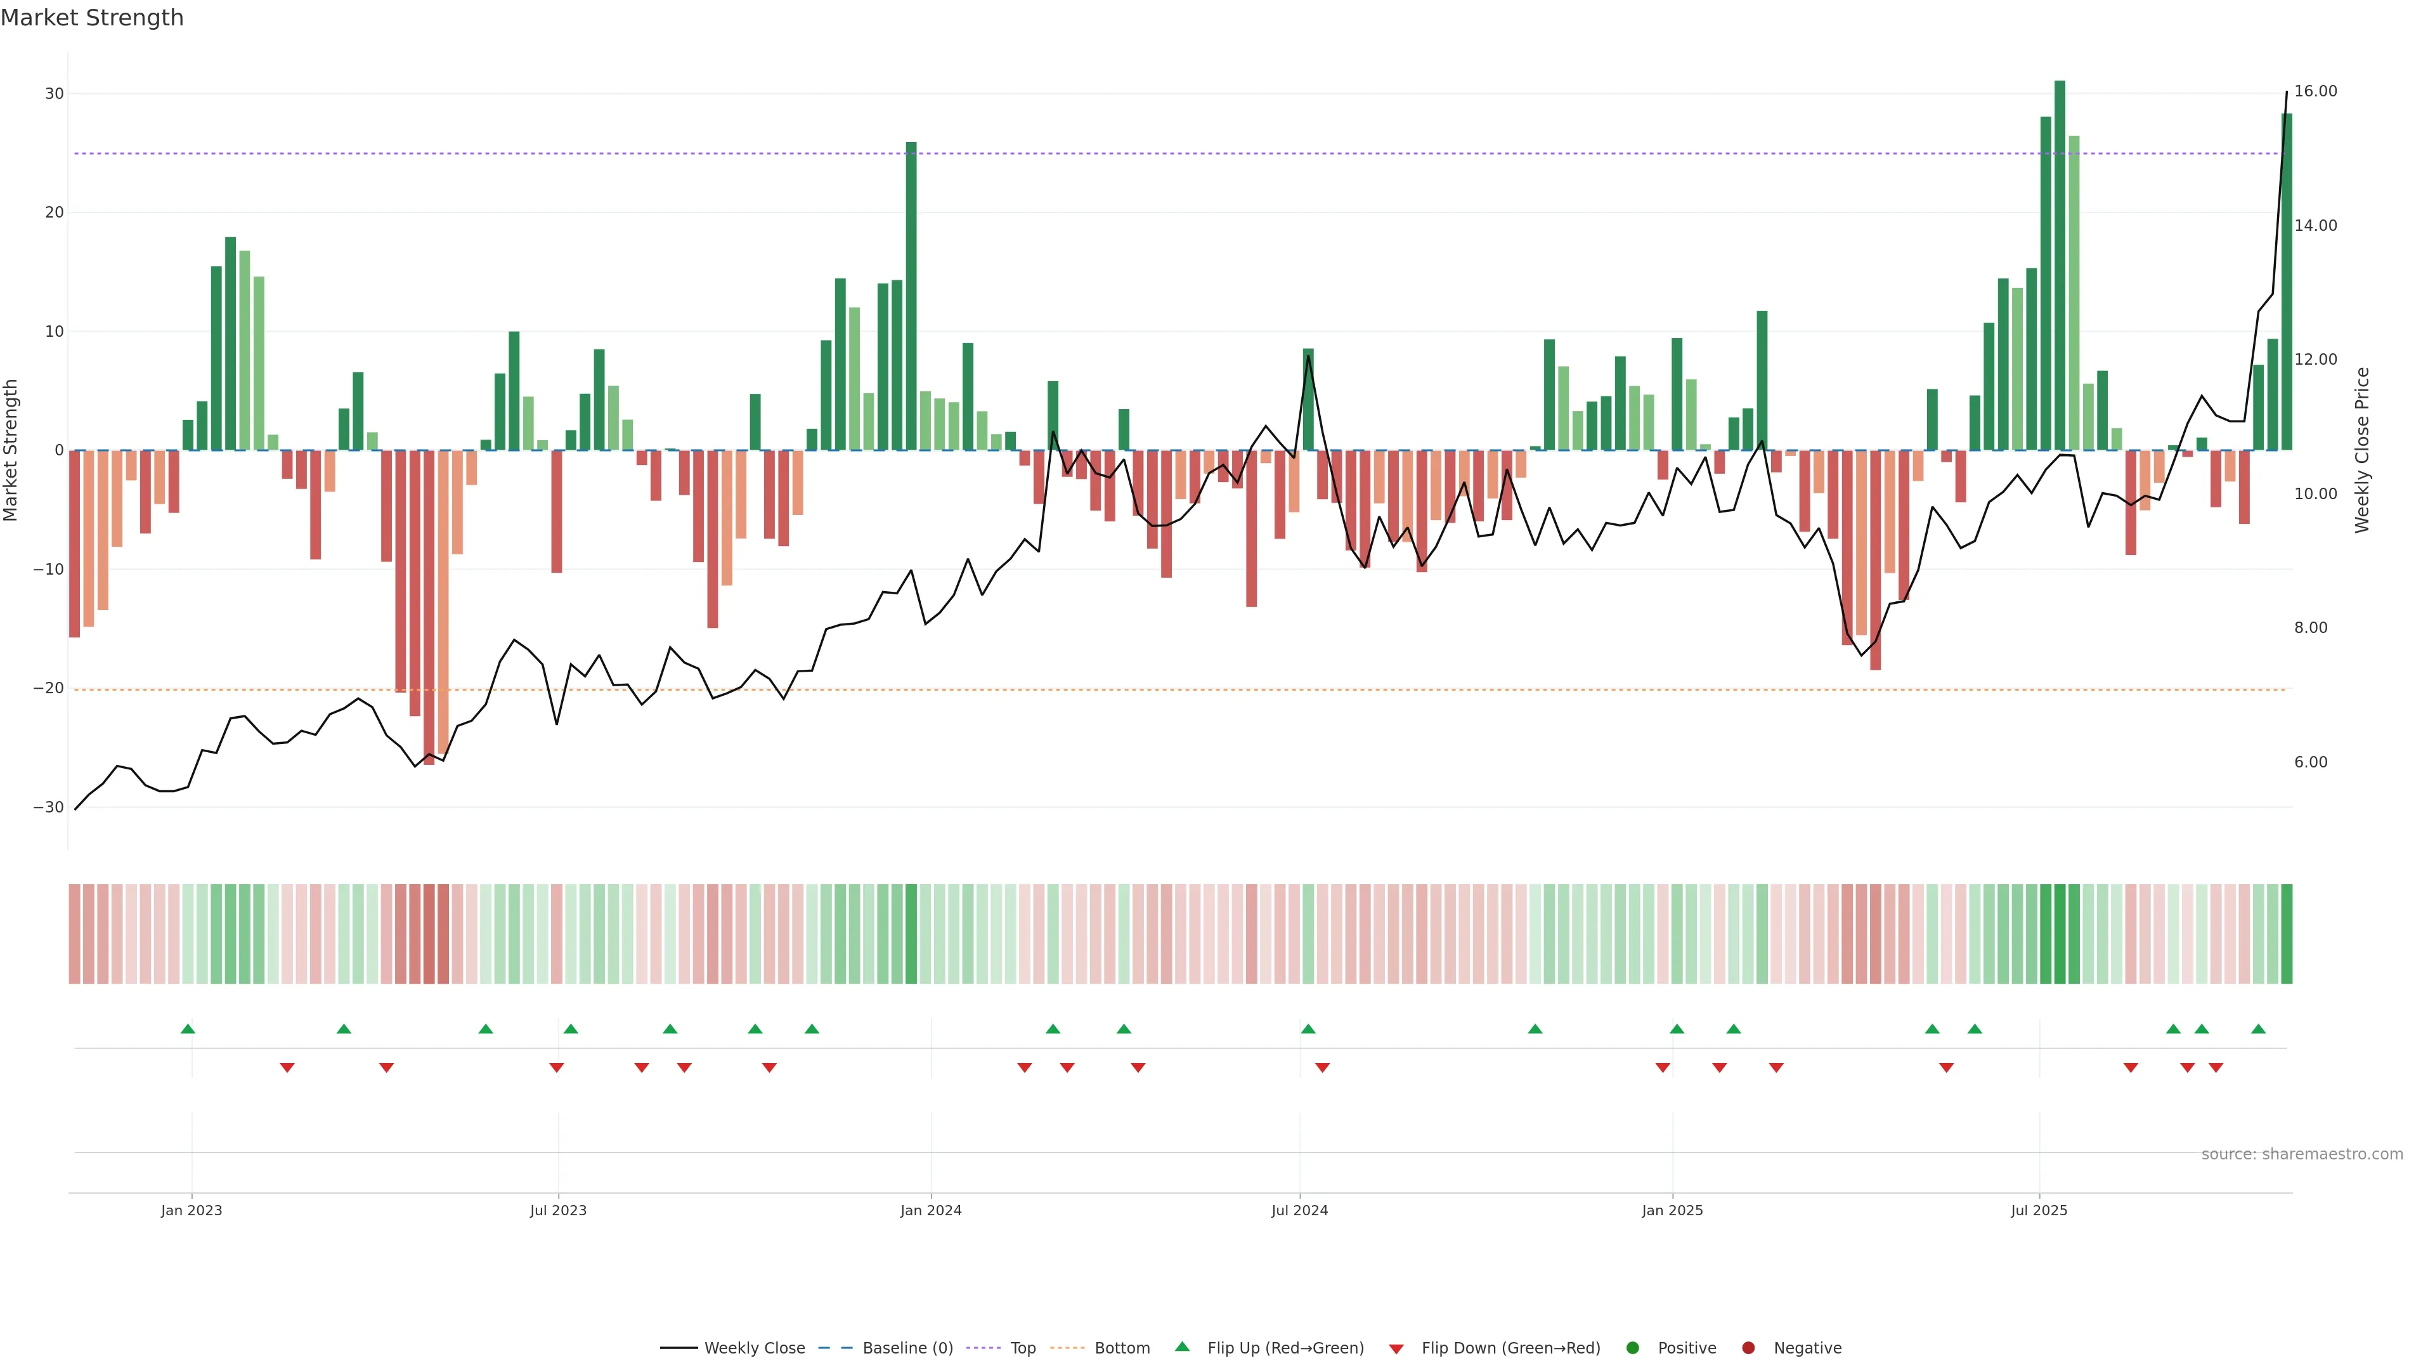Click the last red flip-down triangle on the right
Image resolution: width=2435 pixels, height=1370 pixels.
tap(2216, 1067)
